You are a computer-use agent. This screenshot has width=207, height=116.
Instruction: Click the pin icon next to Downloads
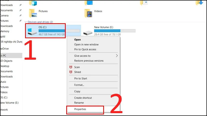point(20,5)
